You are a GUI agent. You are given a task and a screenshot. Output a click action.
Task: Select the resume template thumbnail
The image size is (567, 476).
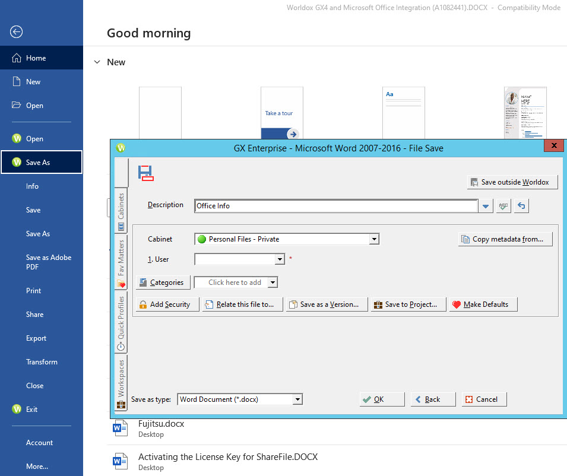point(525,113)
